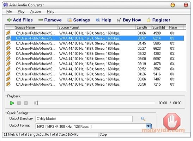Viewport: 193px width, 141px height.
Task: Click the Remove toolbar button
Action: [x=50, y=20]
